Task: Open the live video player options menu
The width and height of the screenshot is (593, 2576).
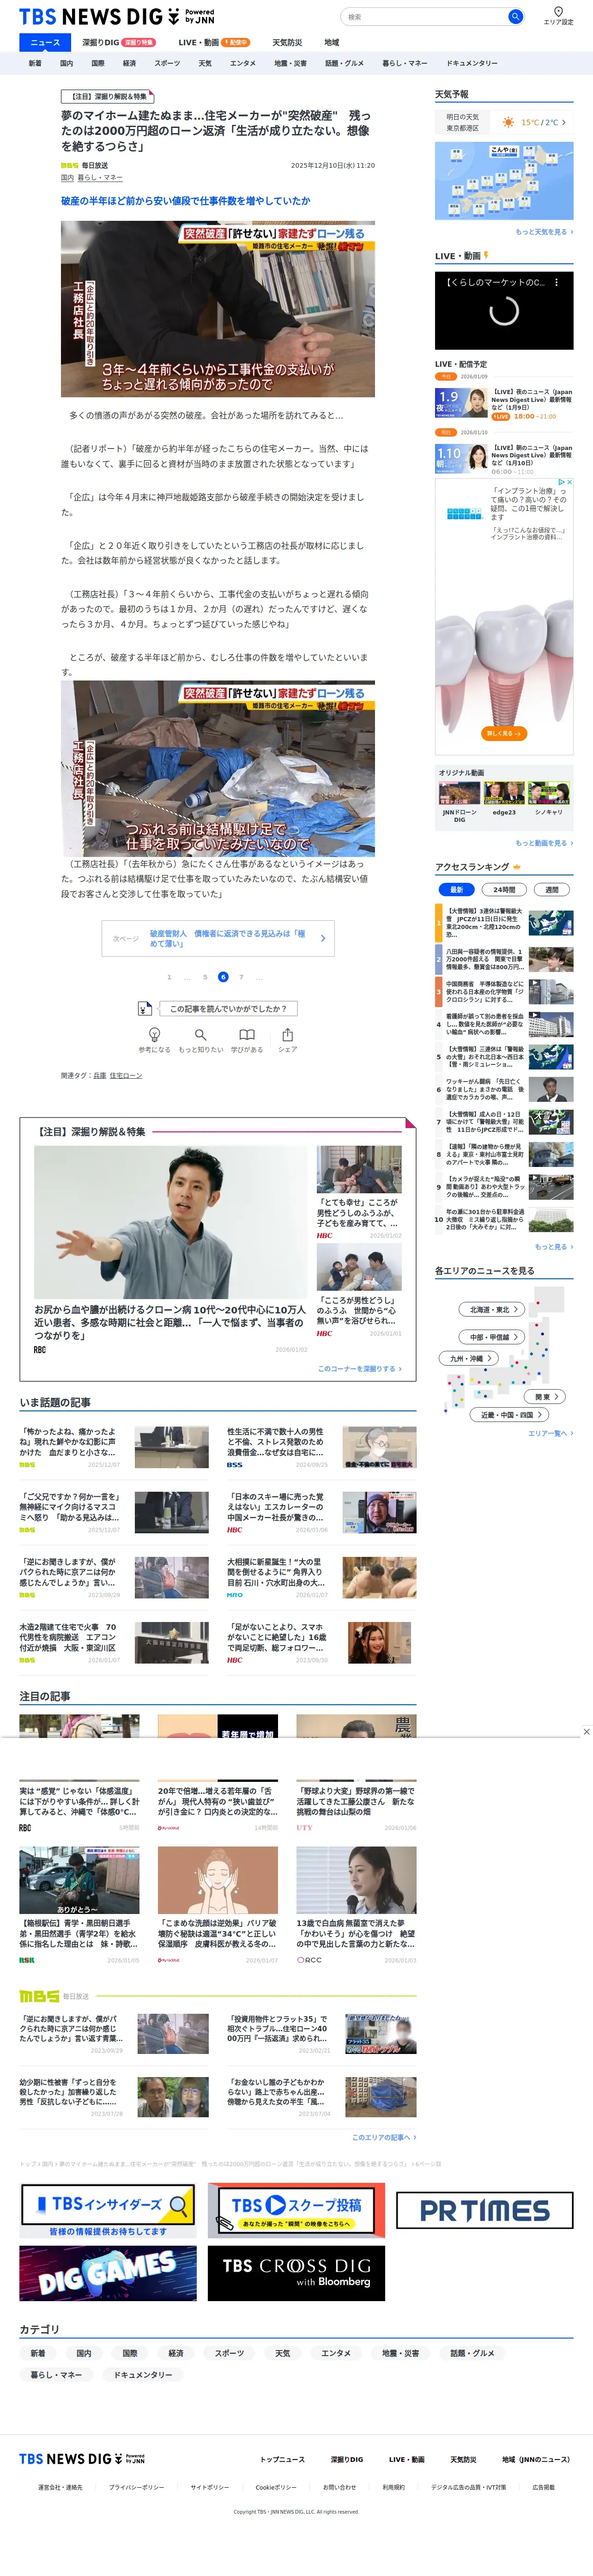Action: (x=557, y=283)
